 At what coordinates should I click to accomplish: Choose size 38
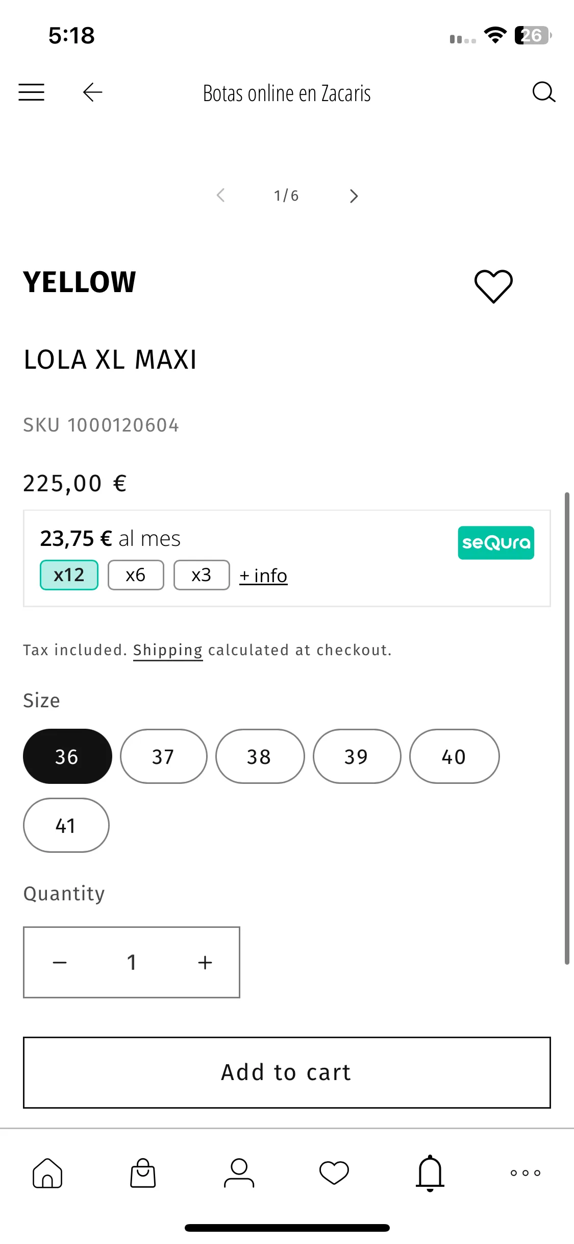tap(260, 756)
